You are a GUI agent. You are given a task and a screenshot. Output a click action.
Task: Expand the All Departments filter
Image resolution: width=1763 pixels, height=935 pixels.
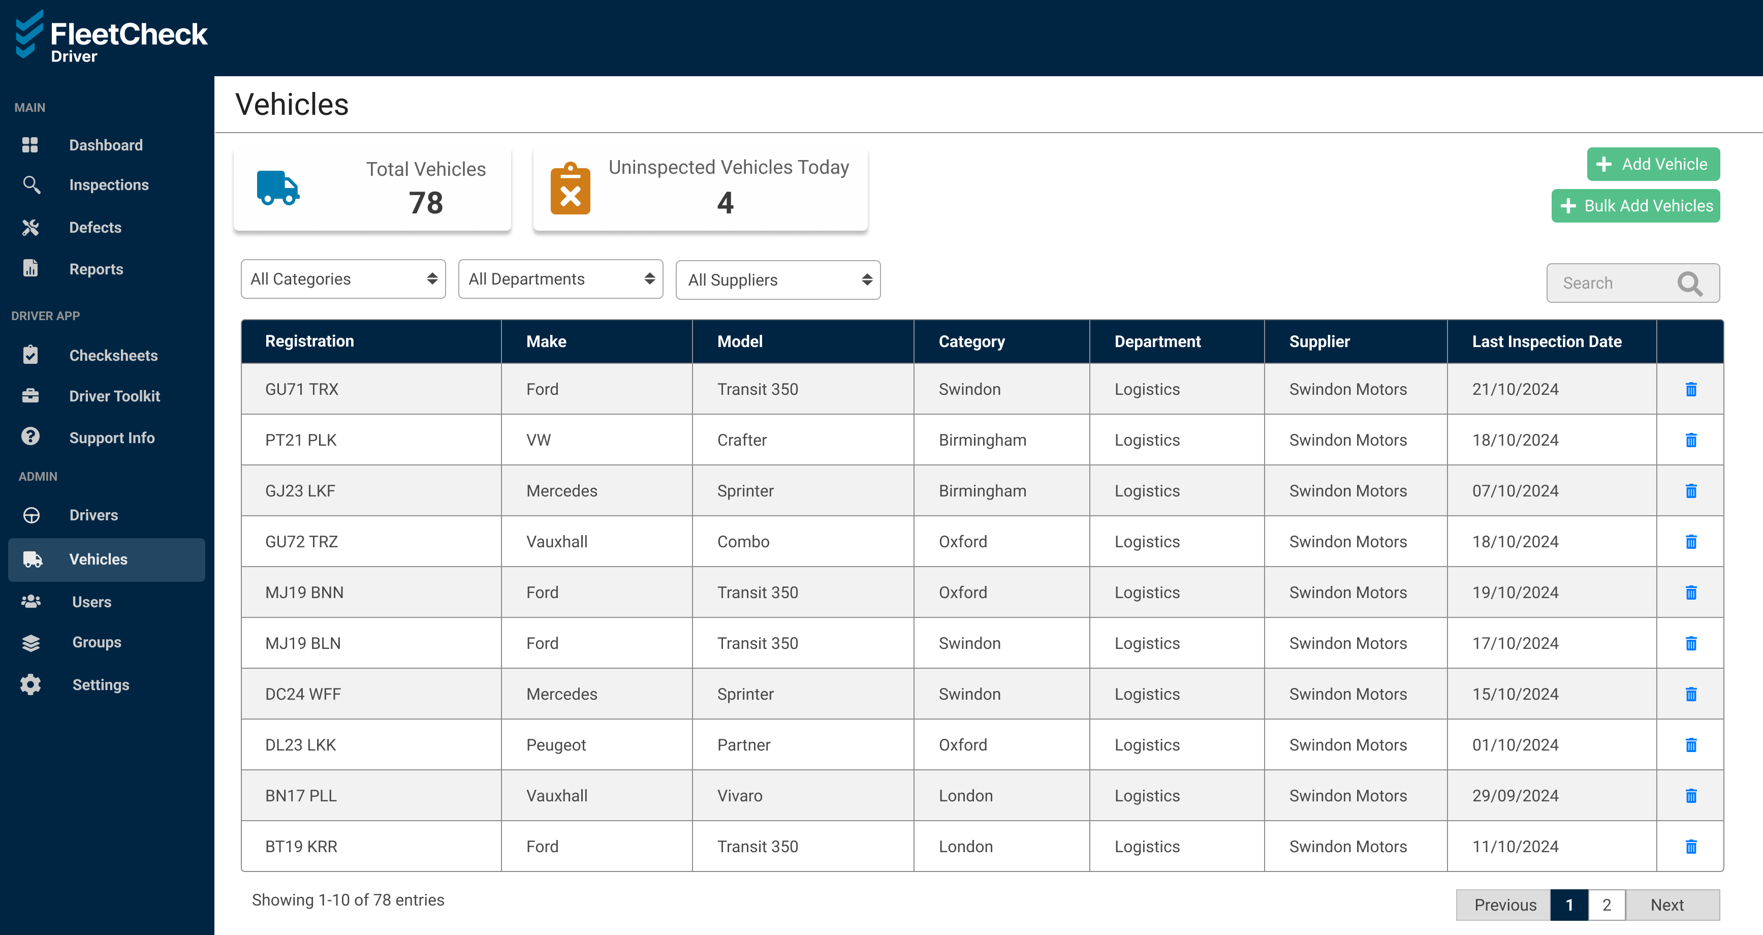point(560,279)
